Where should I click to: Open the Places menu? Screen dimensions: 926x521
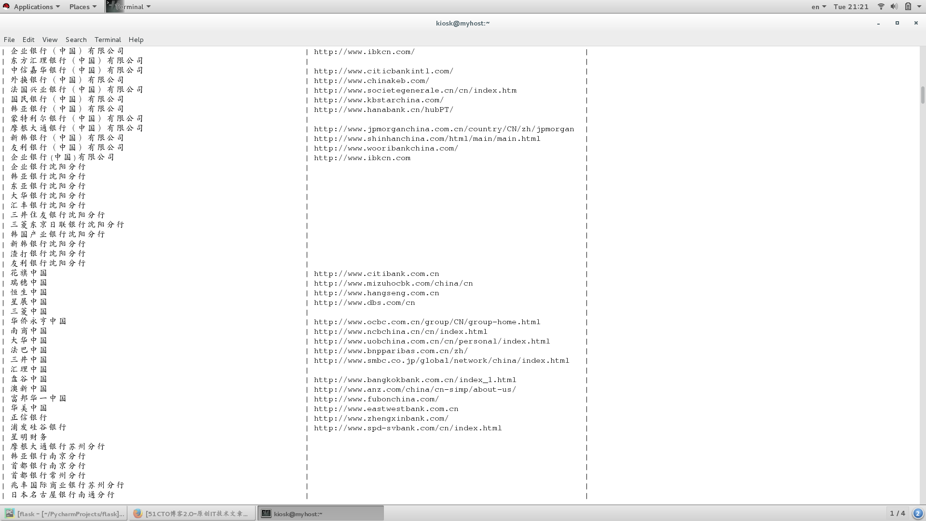pyautogui.click(x=83, y=7)
